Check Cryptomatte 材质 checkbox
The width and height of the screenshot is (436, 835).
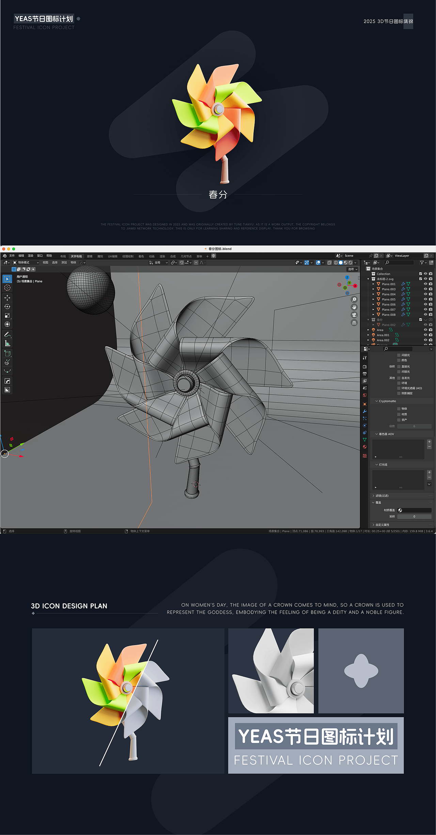pyautogui.click(x=399, y=414)
